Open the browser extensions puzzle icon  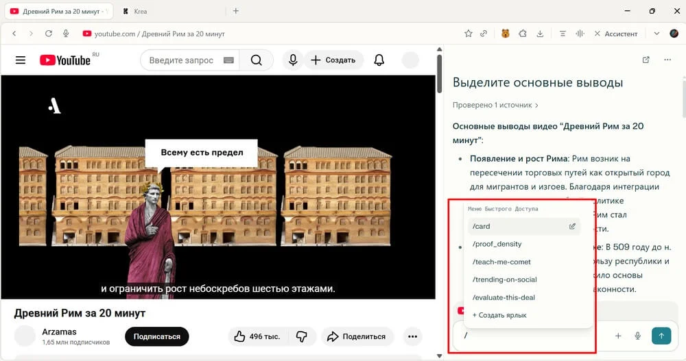(523, 34)
